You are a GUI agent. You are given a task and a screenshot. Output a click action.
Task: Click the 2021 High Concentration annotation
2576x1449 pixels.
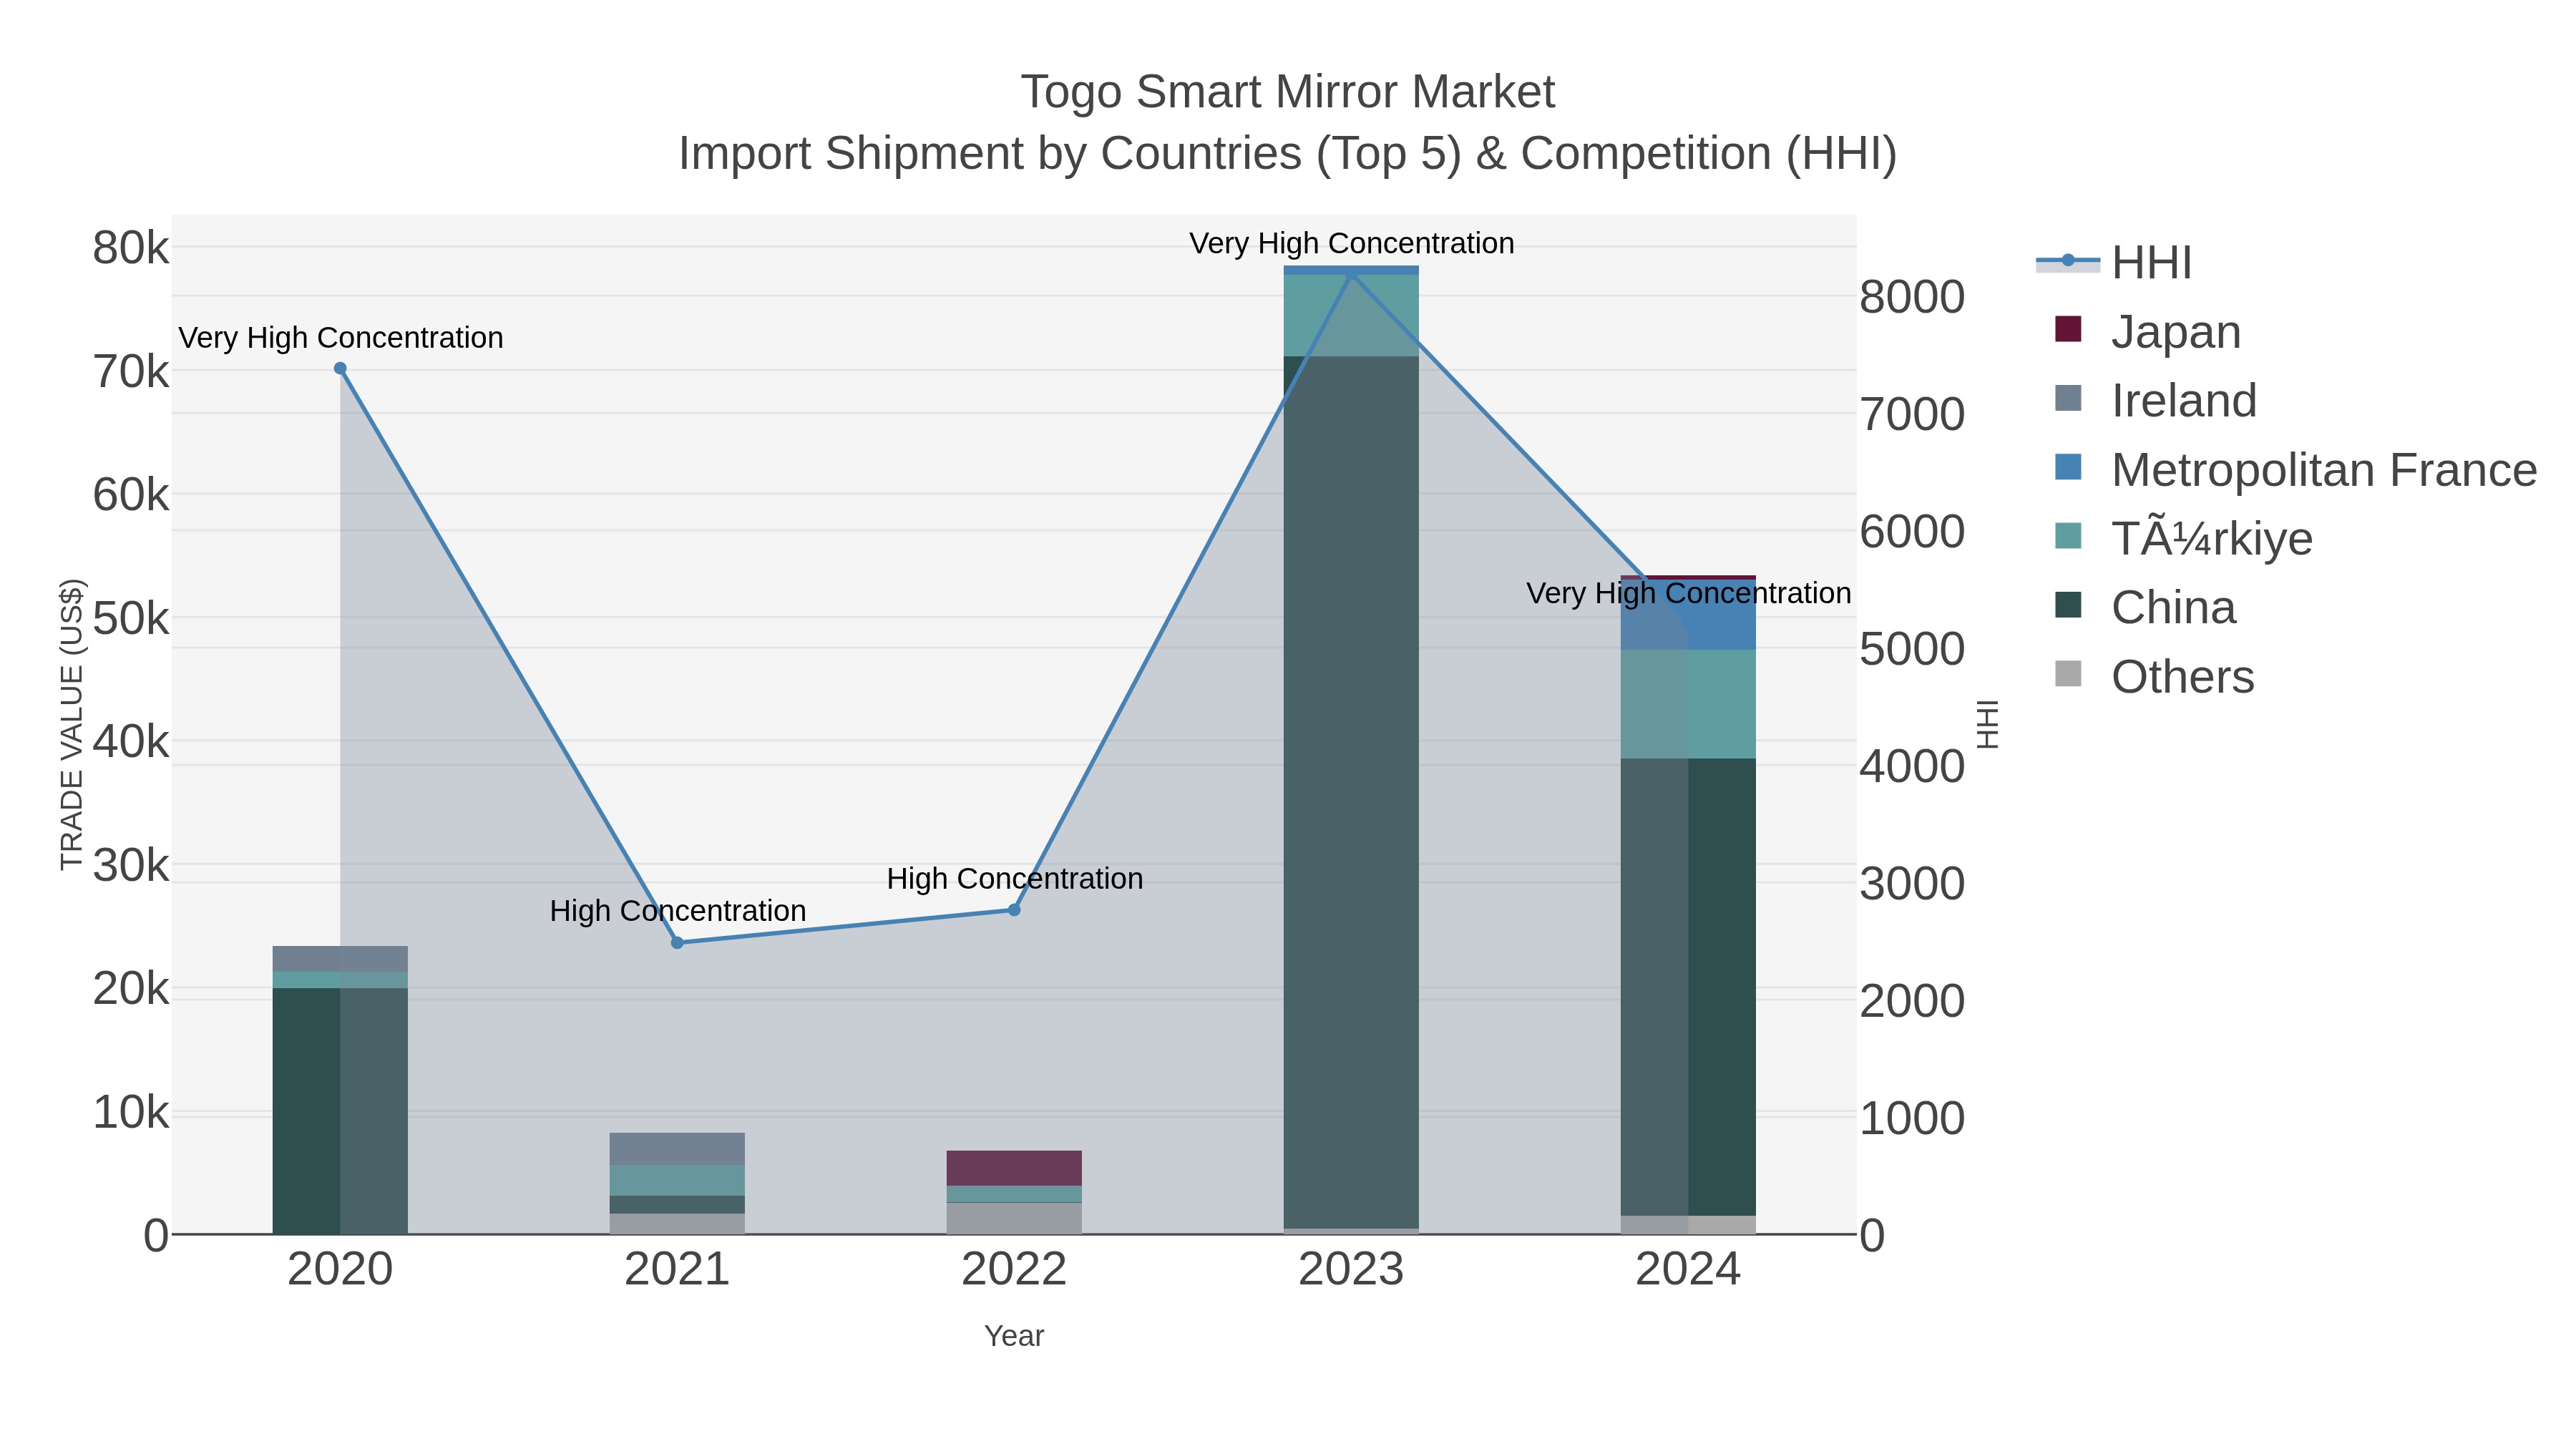(678, 911)
